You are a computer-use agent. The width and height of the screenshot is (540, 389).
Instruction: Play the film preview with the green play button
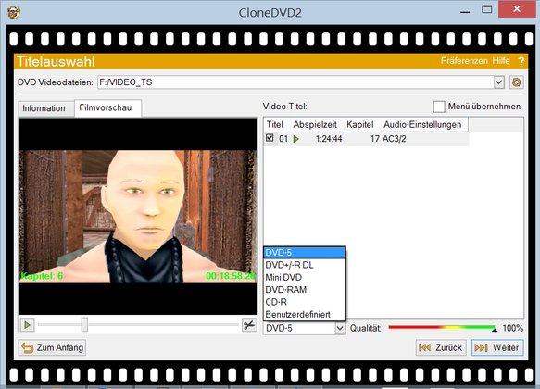(27, 324)
